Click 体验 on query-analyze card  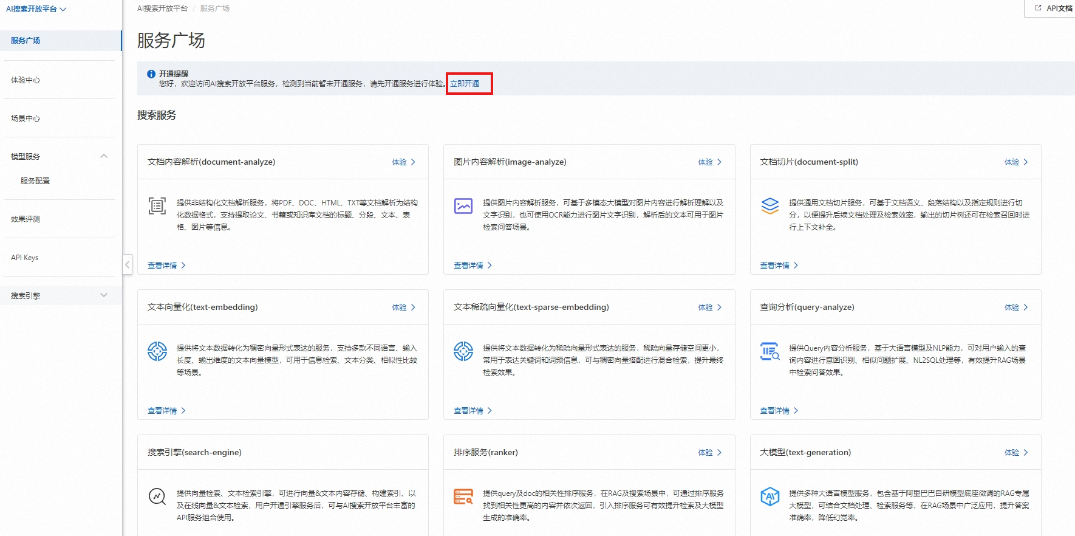tap(1017, 308)
